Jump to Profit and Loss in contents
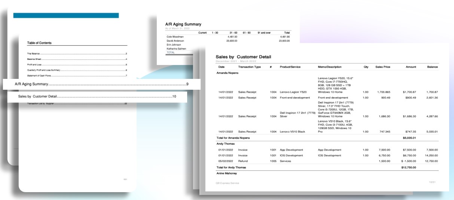The height and width of the screenshot is (200, 454). 77,65
